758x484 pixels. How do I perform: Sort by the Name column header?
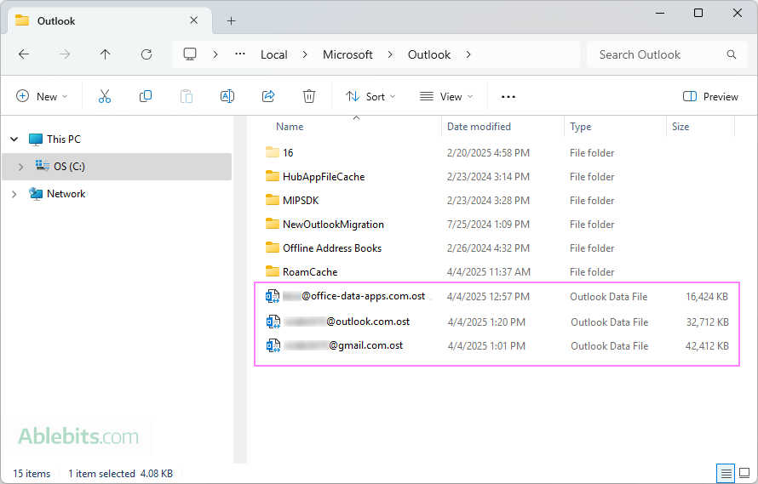point(290,127)
